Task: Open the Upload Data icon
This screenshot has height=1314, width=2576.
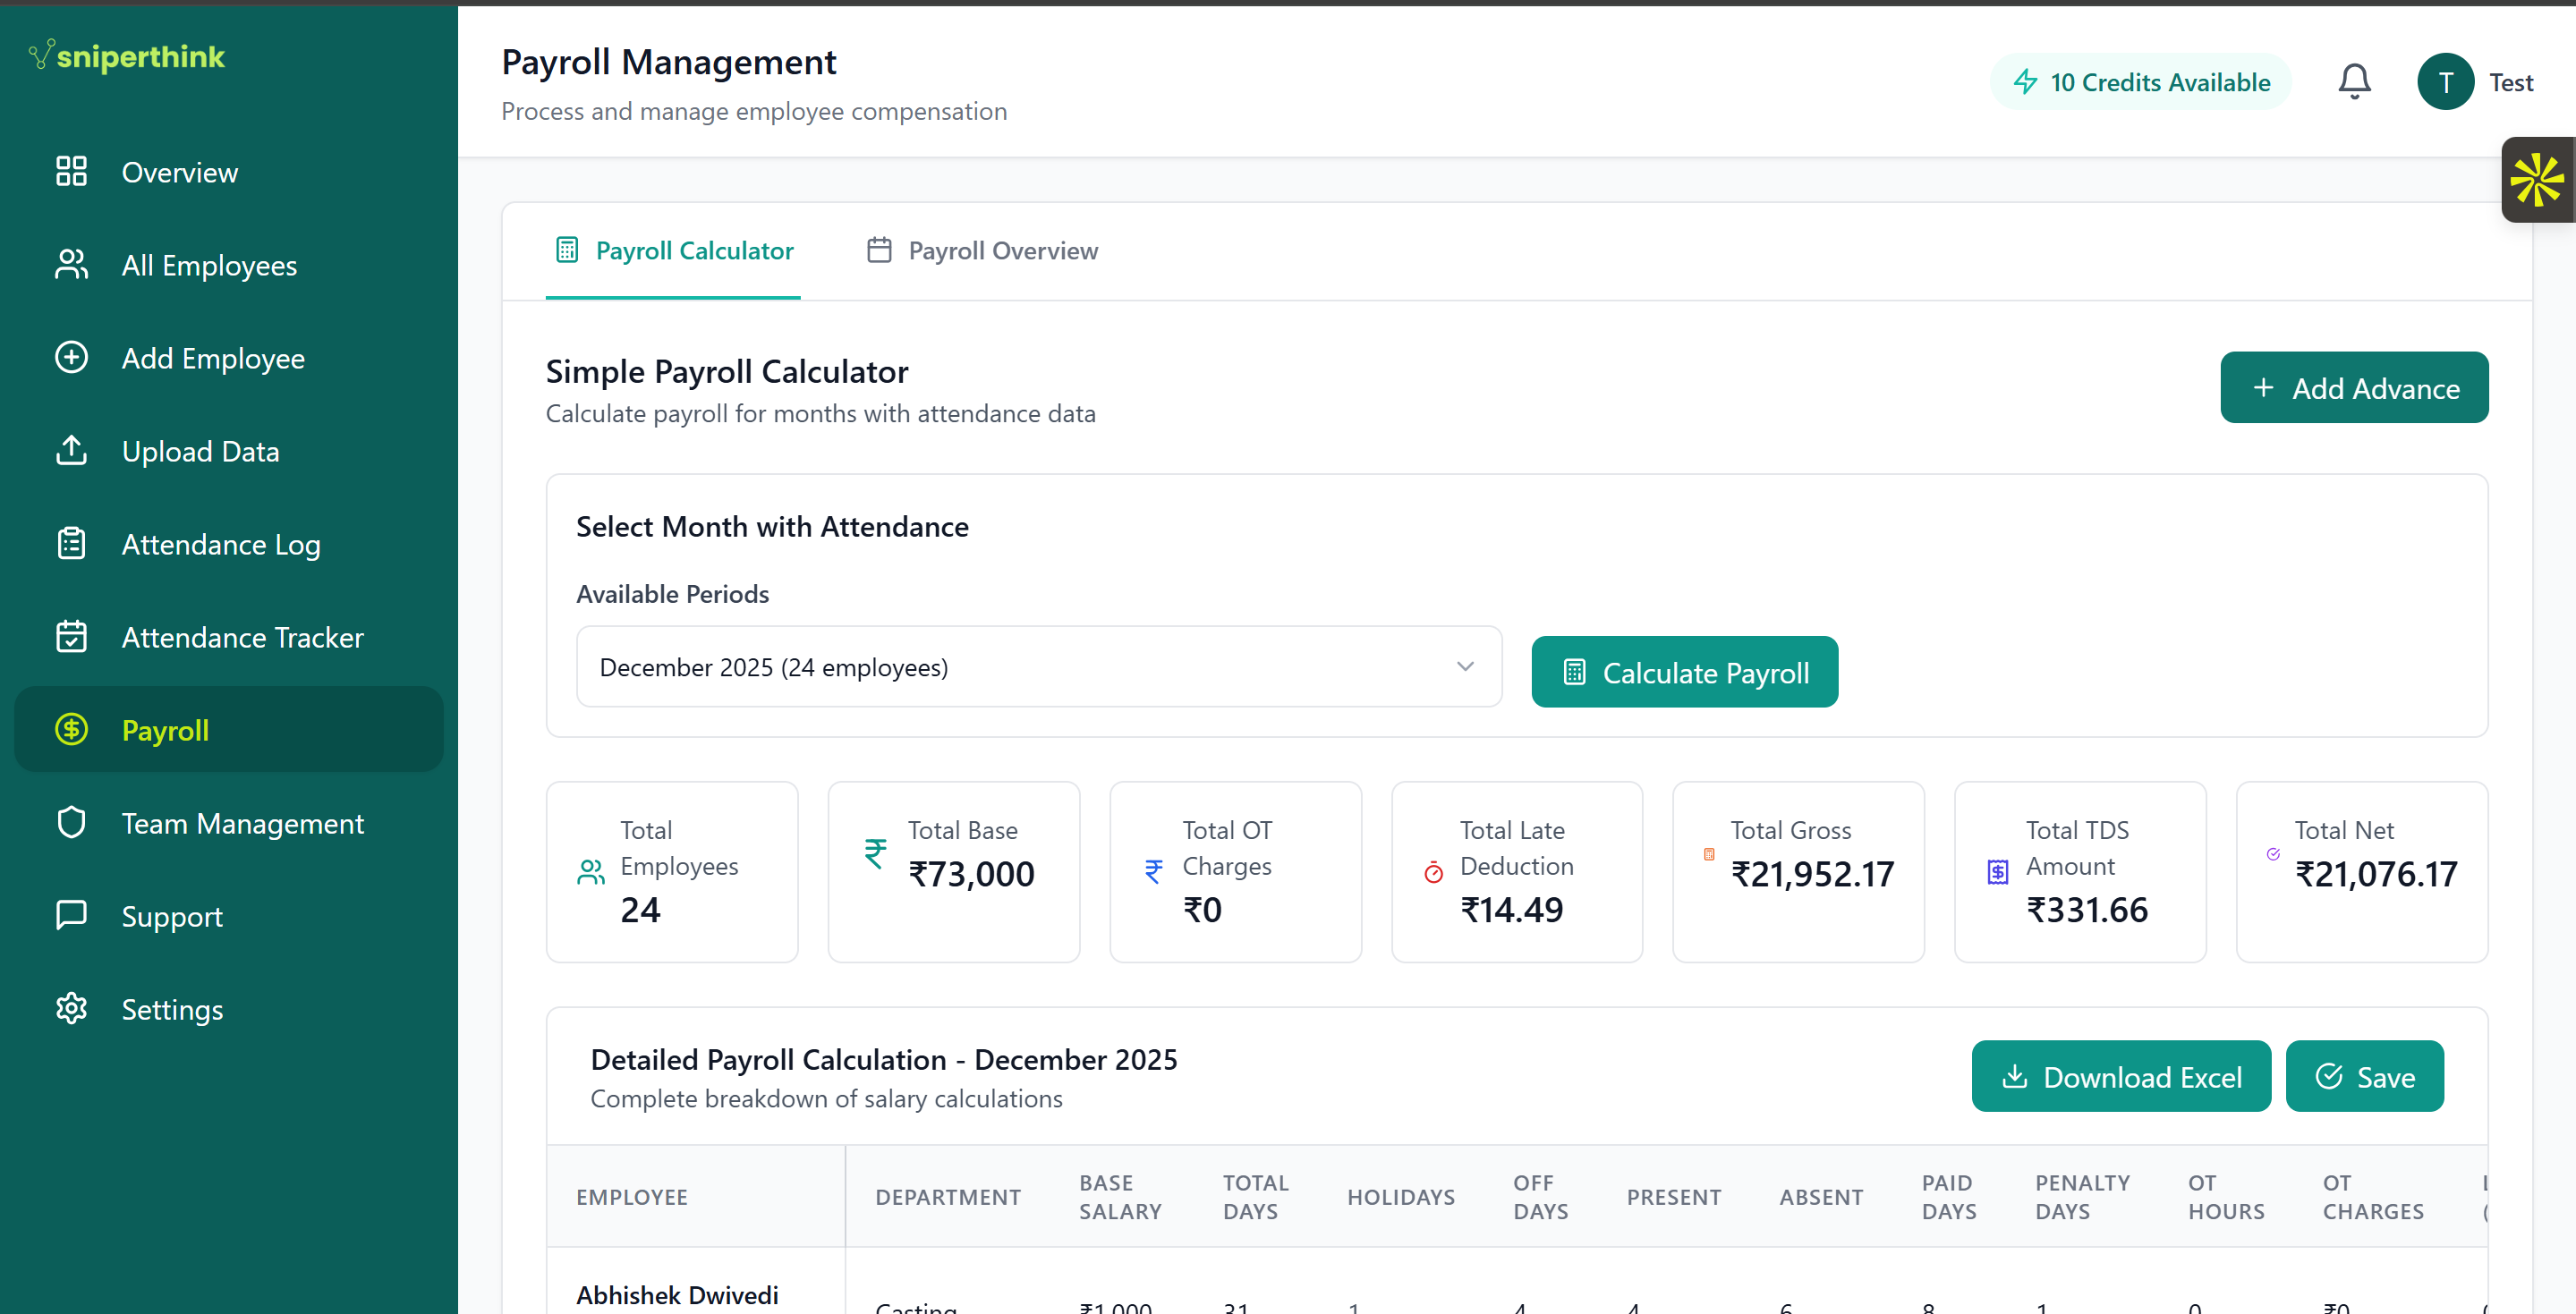Action: [x=70, y=450]
